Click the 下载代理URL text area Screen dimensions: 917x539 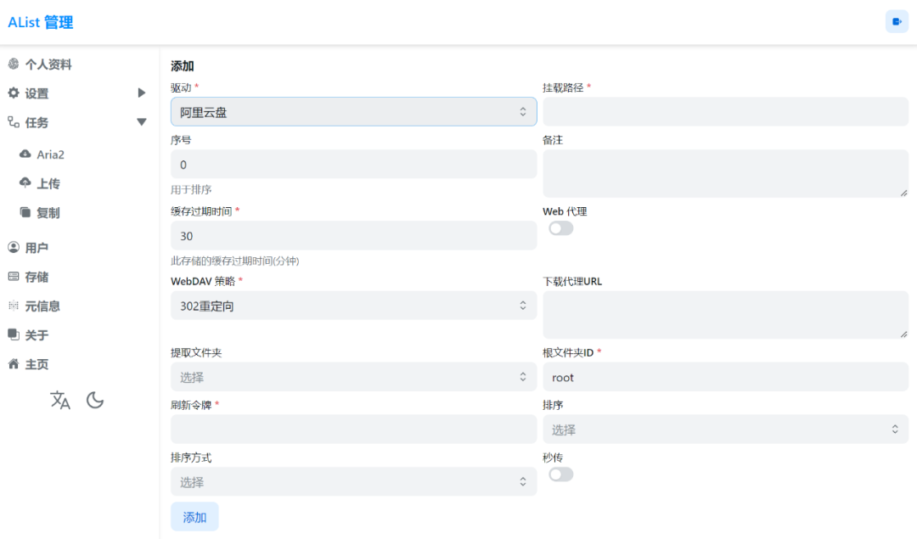[726, 315]
